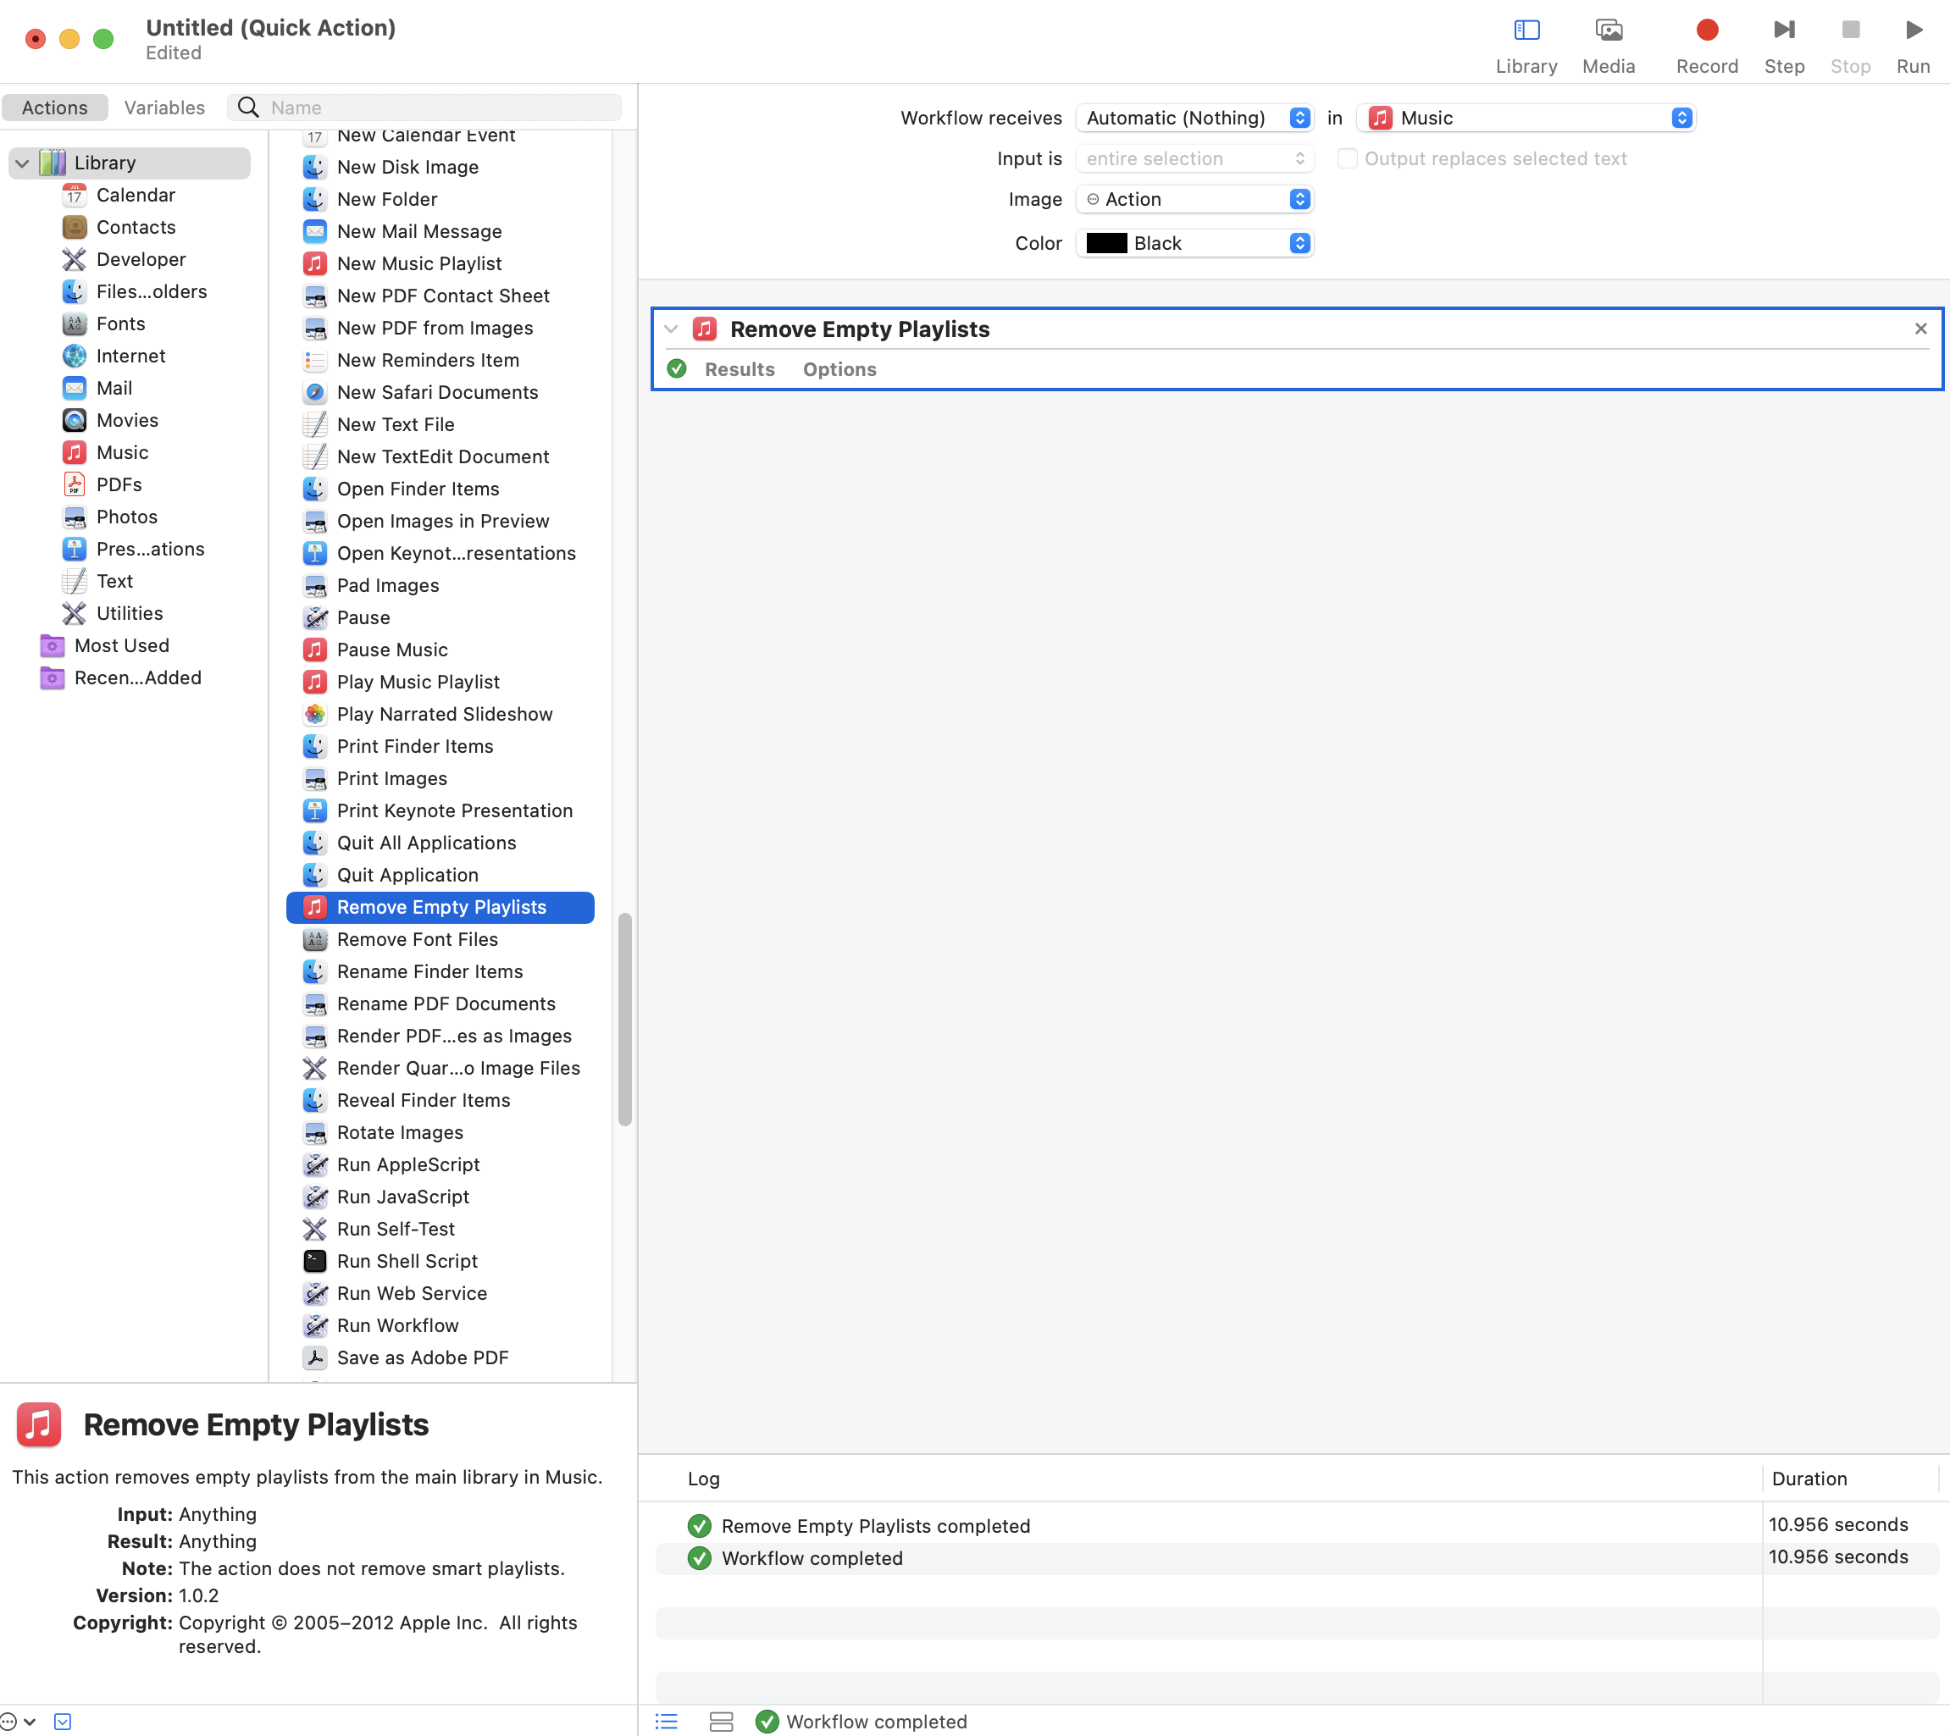Collapse the Remove Empty Playlists action
1950x1736 pixels.
(672, 328)
